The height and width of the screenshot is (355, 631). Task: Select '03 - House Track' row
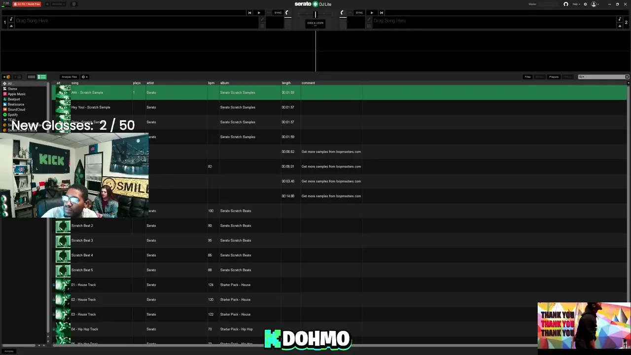point(339,315)
